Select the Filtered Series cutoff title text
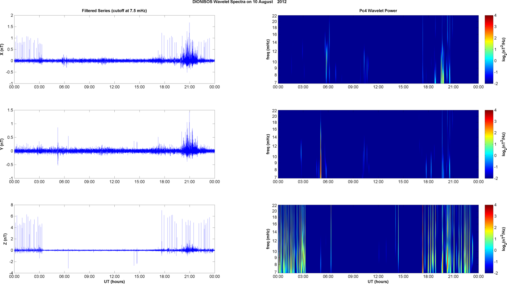Image resolution: width=507 pixels, height=284 pixels. (114, 11)
